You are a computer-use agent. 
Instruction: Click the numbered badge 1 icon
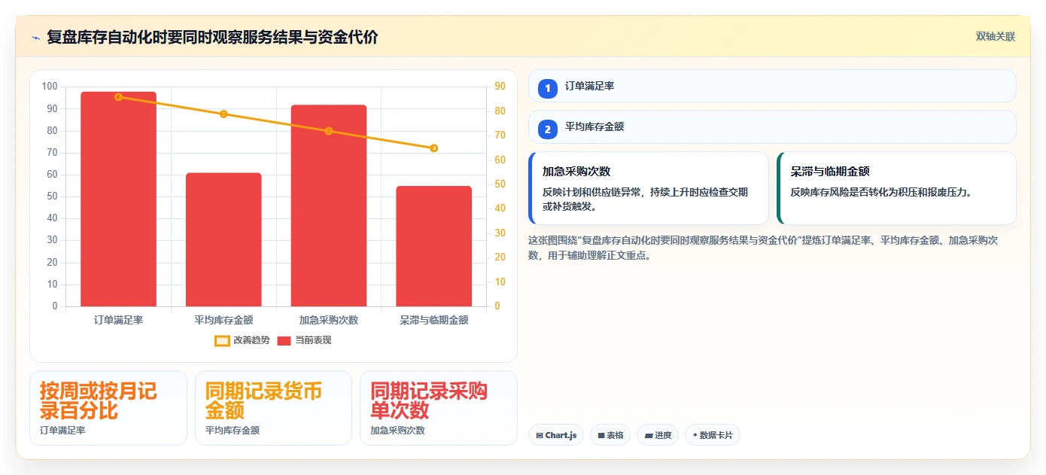point(548,88)
